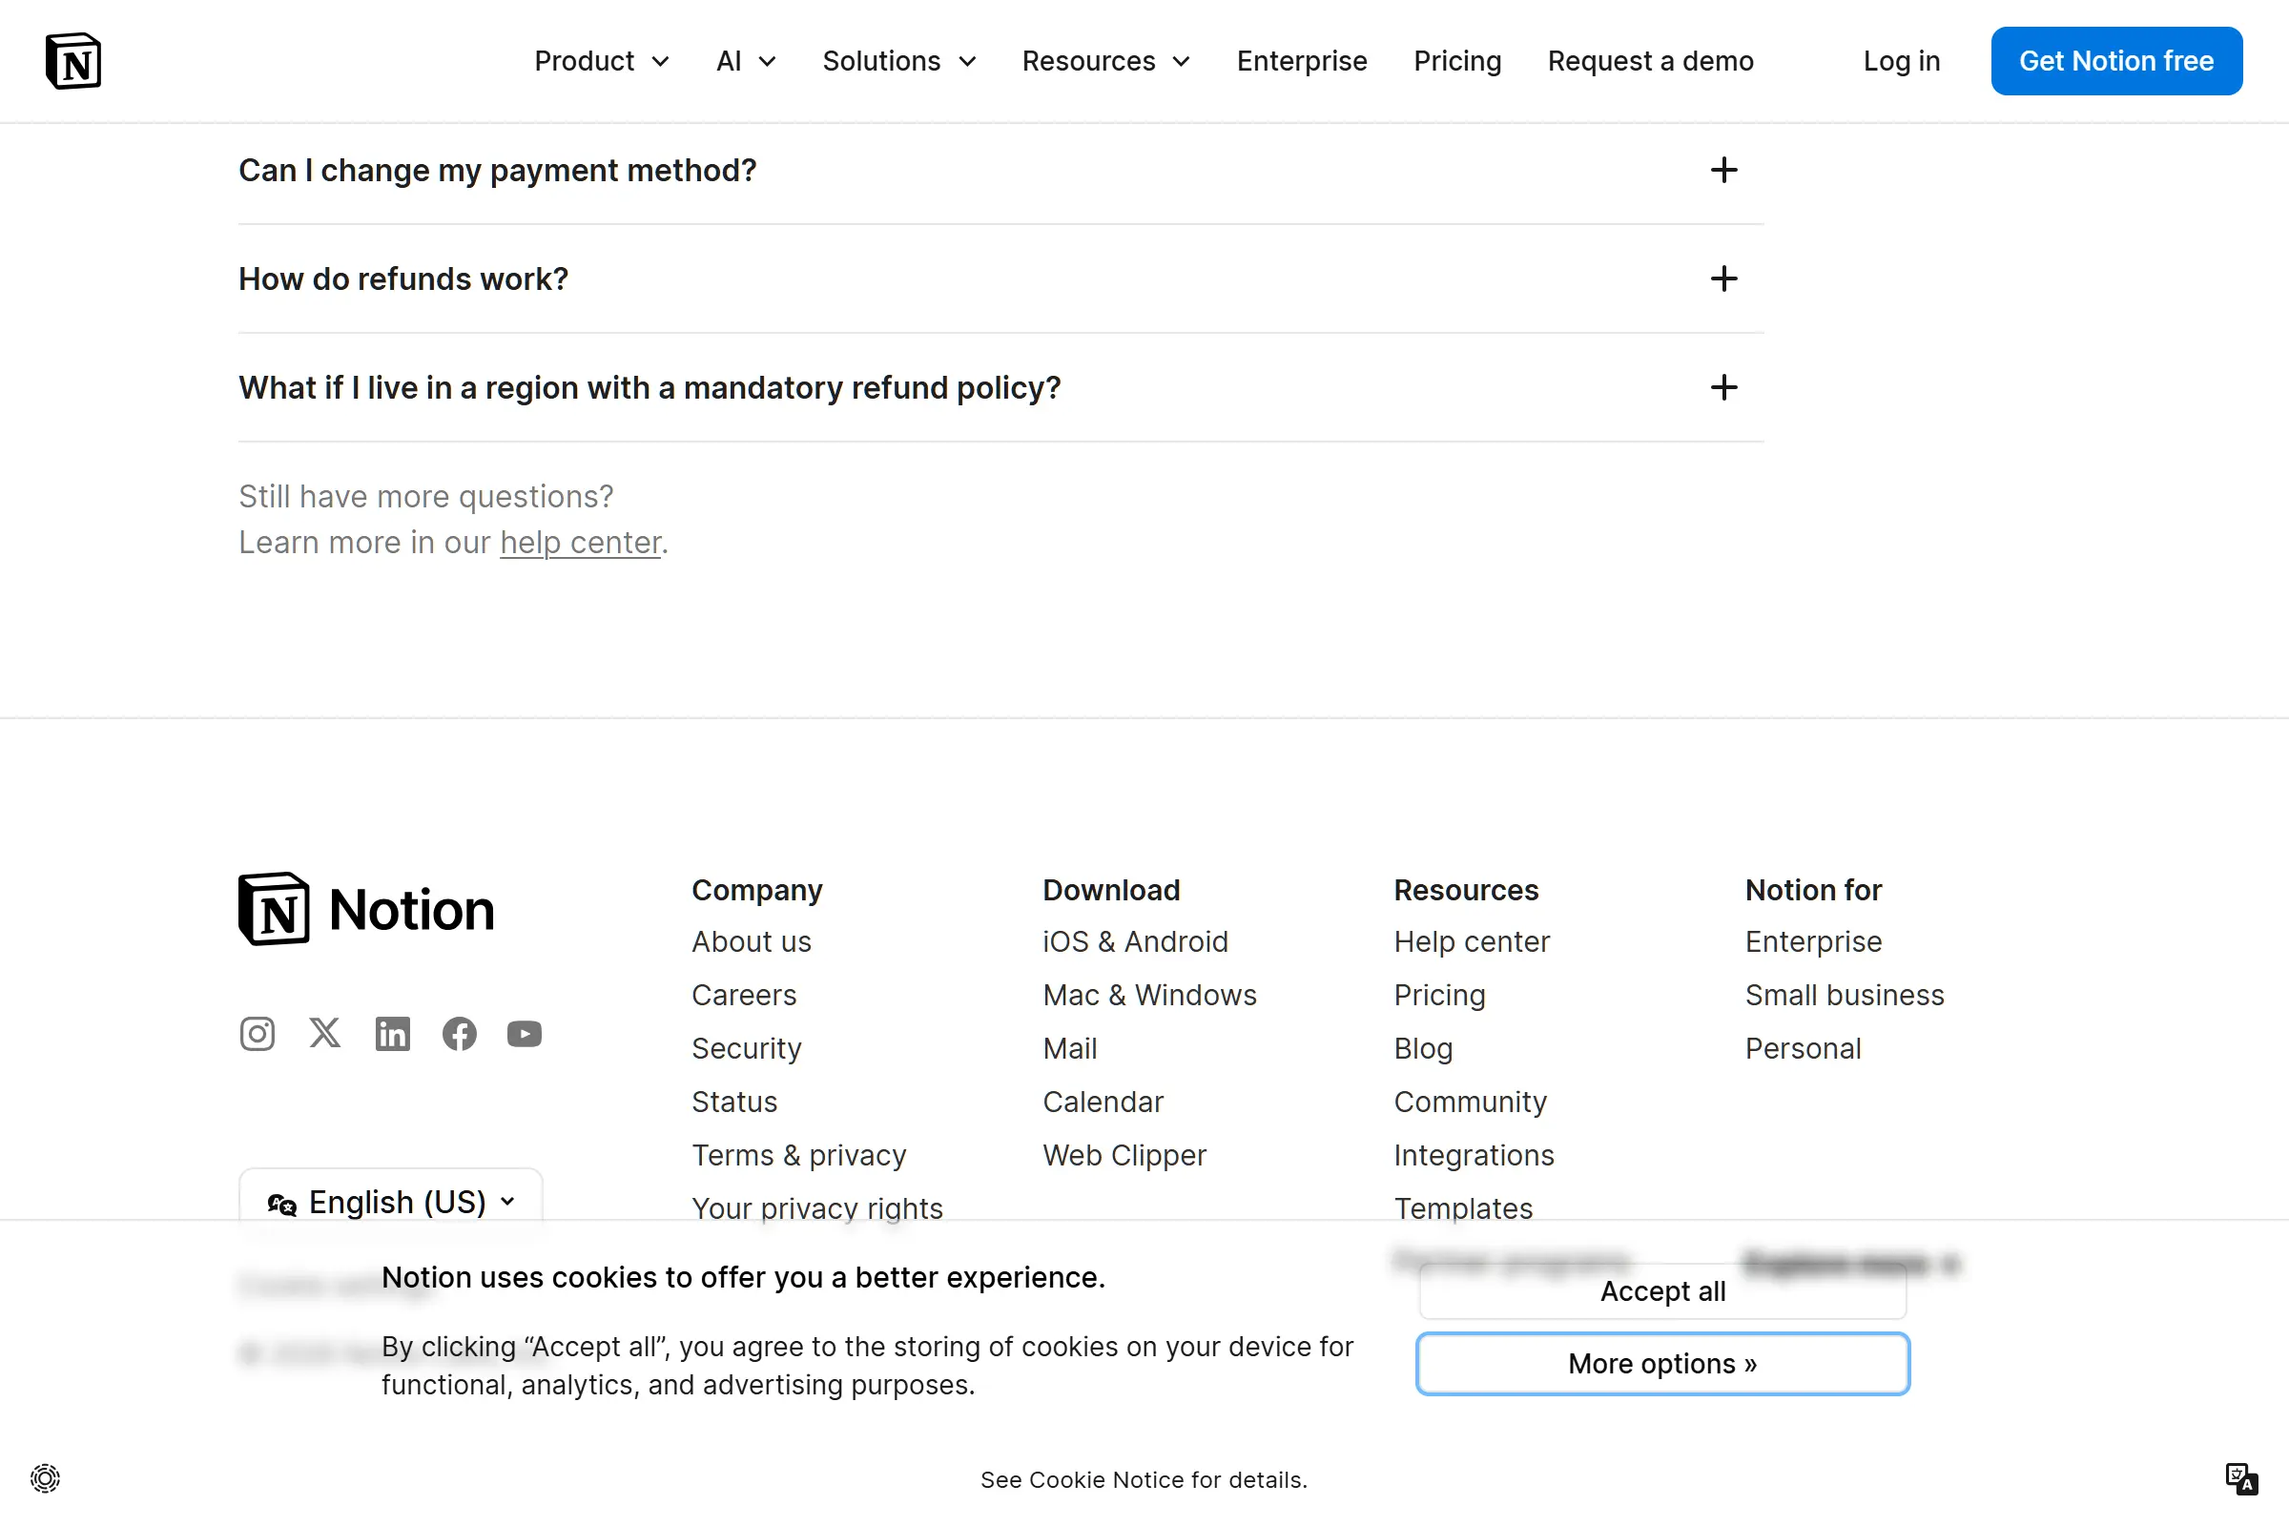Open Notion's Instagram page
The height and width of the screenshot is (1526, 2289).
[256, 1034]
